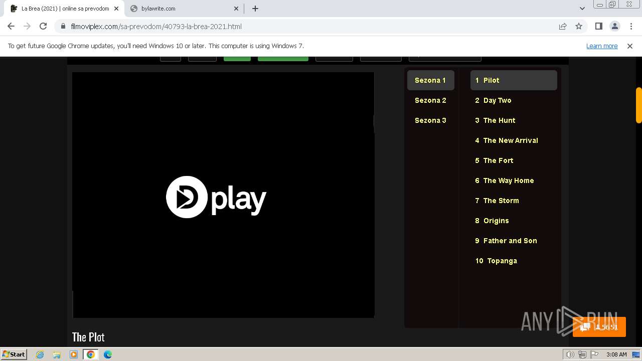Image resolution: width=642 pixels, height=361 pixels.
Task: Open episode 6 The Way Home
Action: [514, 180]
